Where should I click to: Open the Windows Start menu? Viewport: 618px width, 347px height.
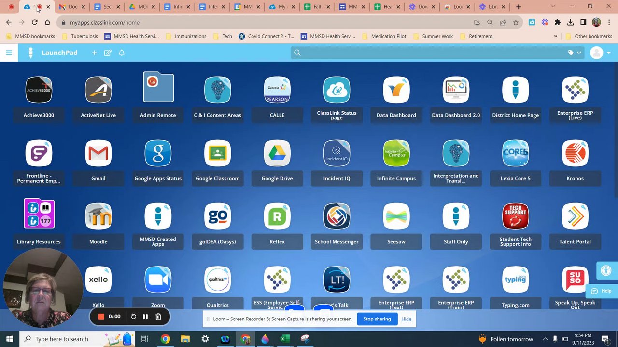pyautogui.click(x=9, y=339)
